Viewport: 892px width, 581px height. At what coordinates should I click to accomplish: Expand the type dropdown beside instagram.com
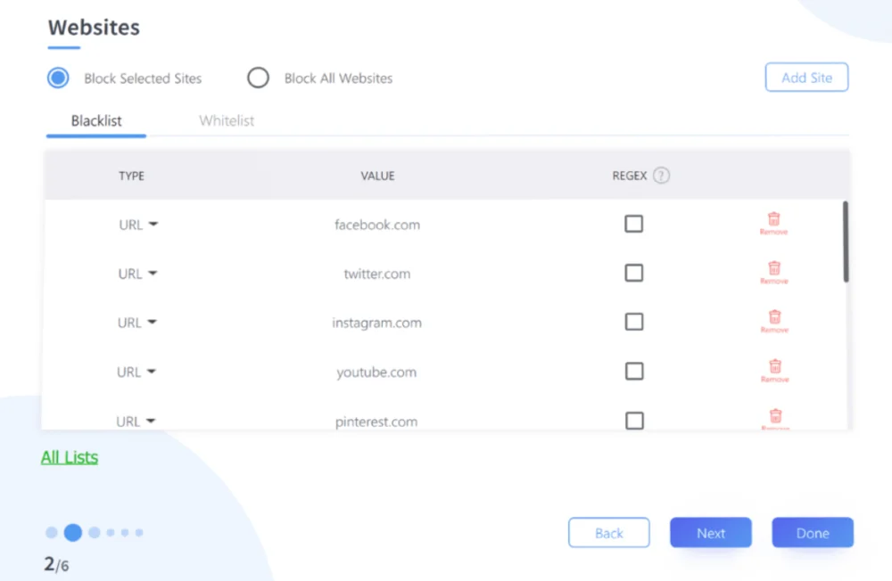[137, 323]
